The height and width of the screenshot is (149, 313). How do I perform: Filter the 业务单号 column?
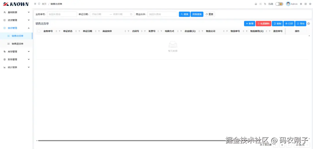59,31
